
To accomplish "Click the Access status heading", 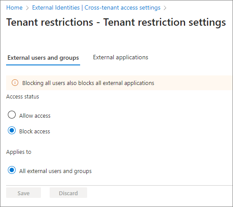I will click(23, 96).
